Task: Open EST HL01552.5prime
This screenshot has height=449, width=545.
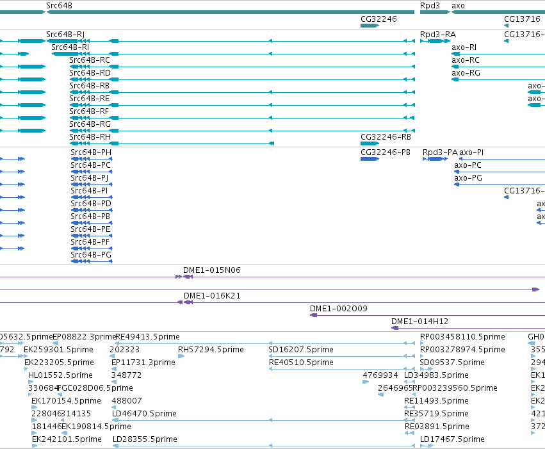Action: coord(31,382)
